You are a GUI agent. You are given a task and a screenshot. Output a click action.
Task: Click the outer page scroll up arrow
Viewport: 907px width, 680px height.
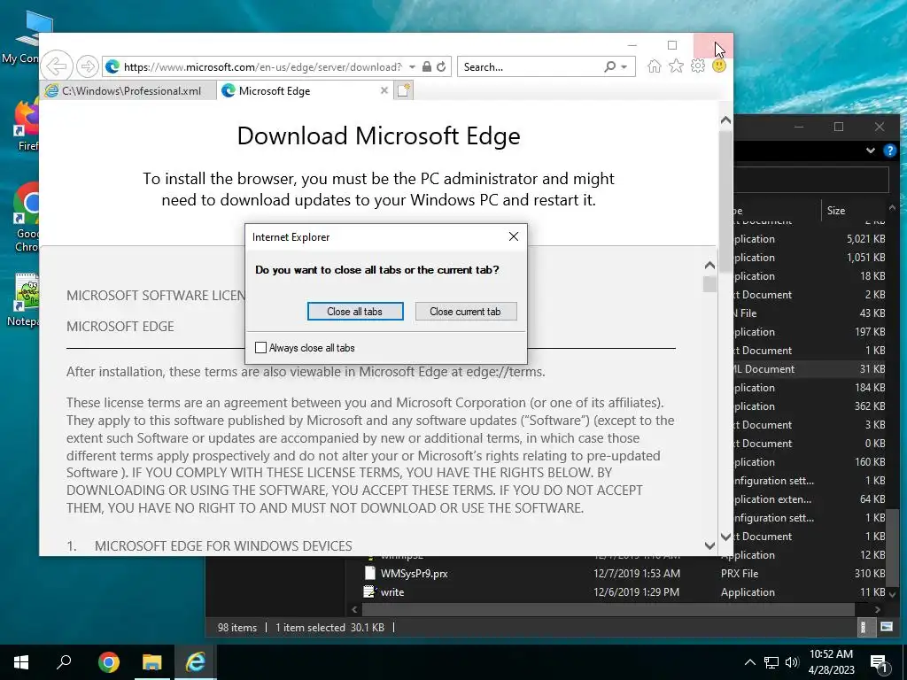[726, 120]
